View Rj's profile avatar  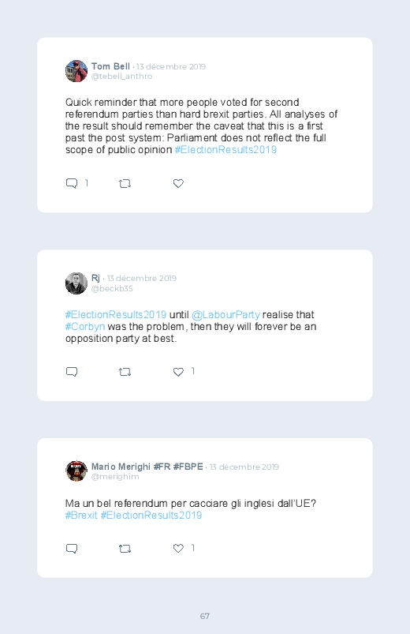pos(76,283)
